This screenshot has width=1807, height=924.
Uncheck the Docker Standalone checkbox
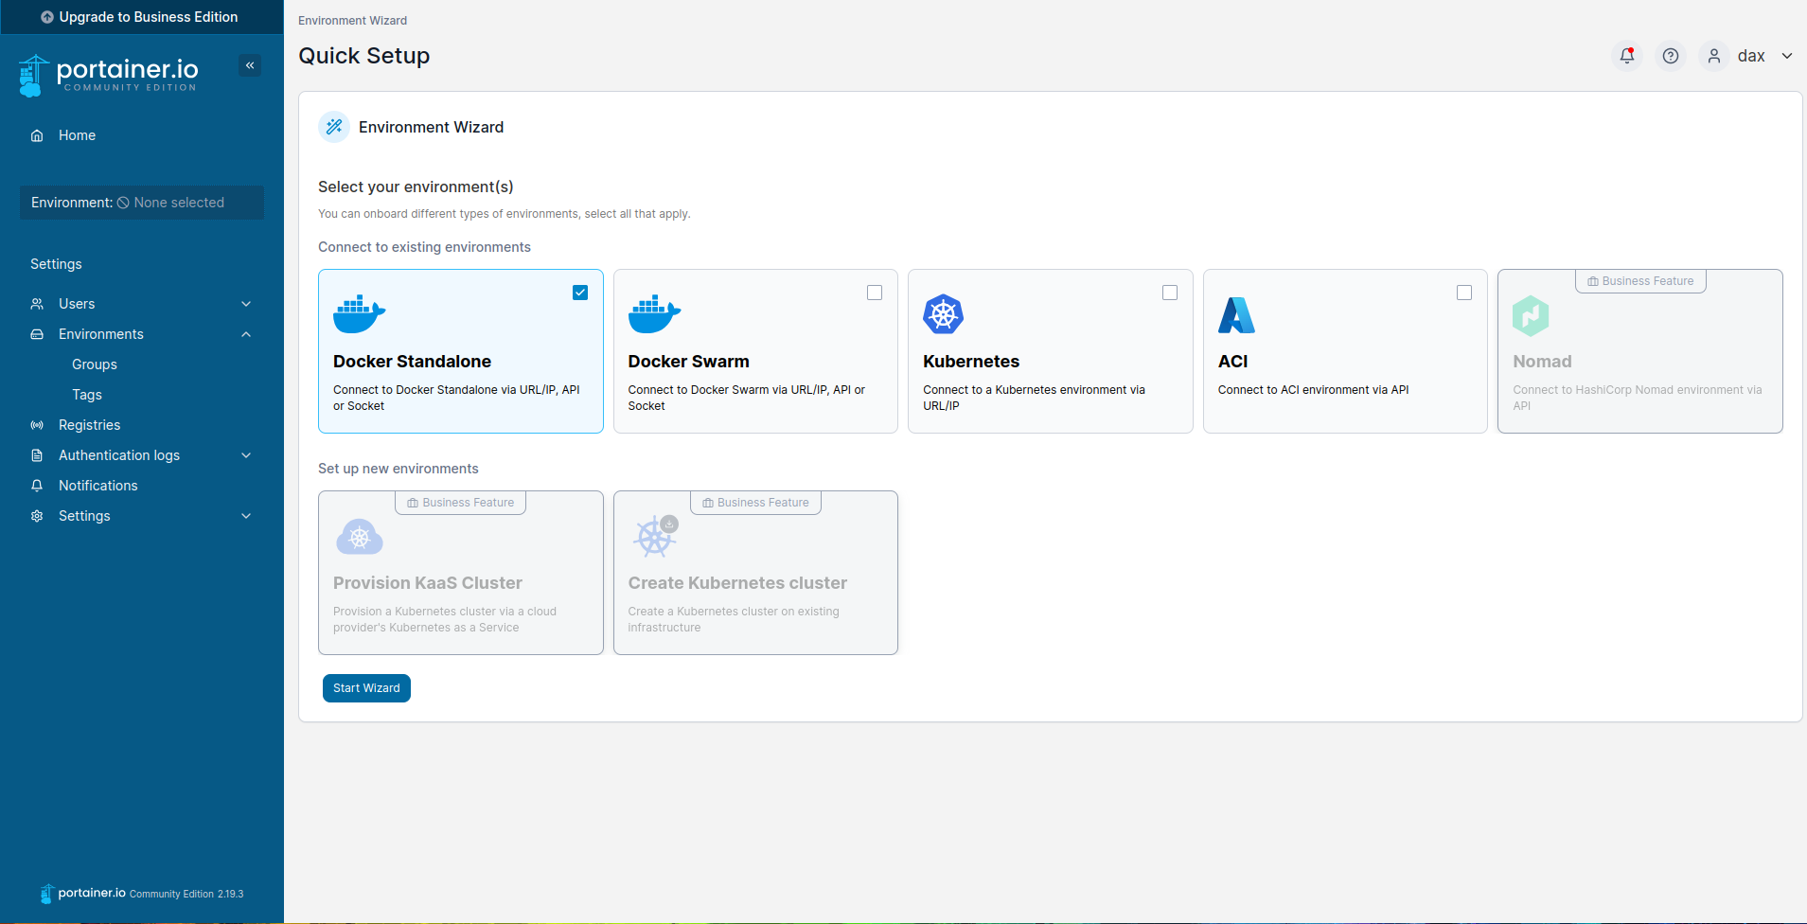pos(580,293)
